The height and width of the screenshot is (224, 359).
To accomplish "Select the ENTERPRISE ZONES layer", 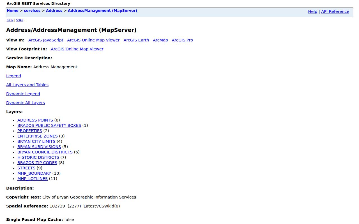I will coord(38,136).
